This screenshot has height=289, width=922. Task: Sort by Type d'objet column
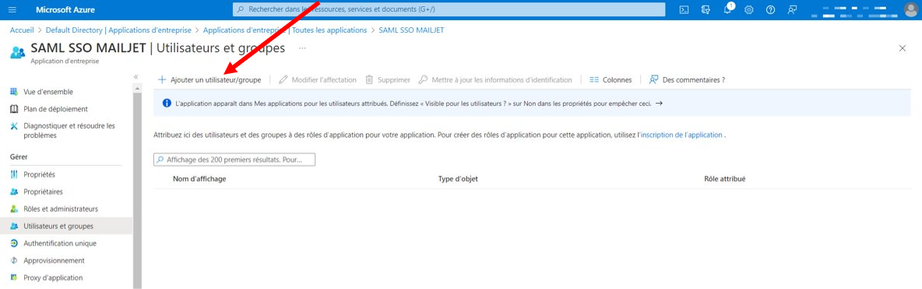[458, 178]
